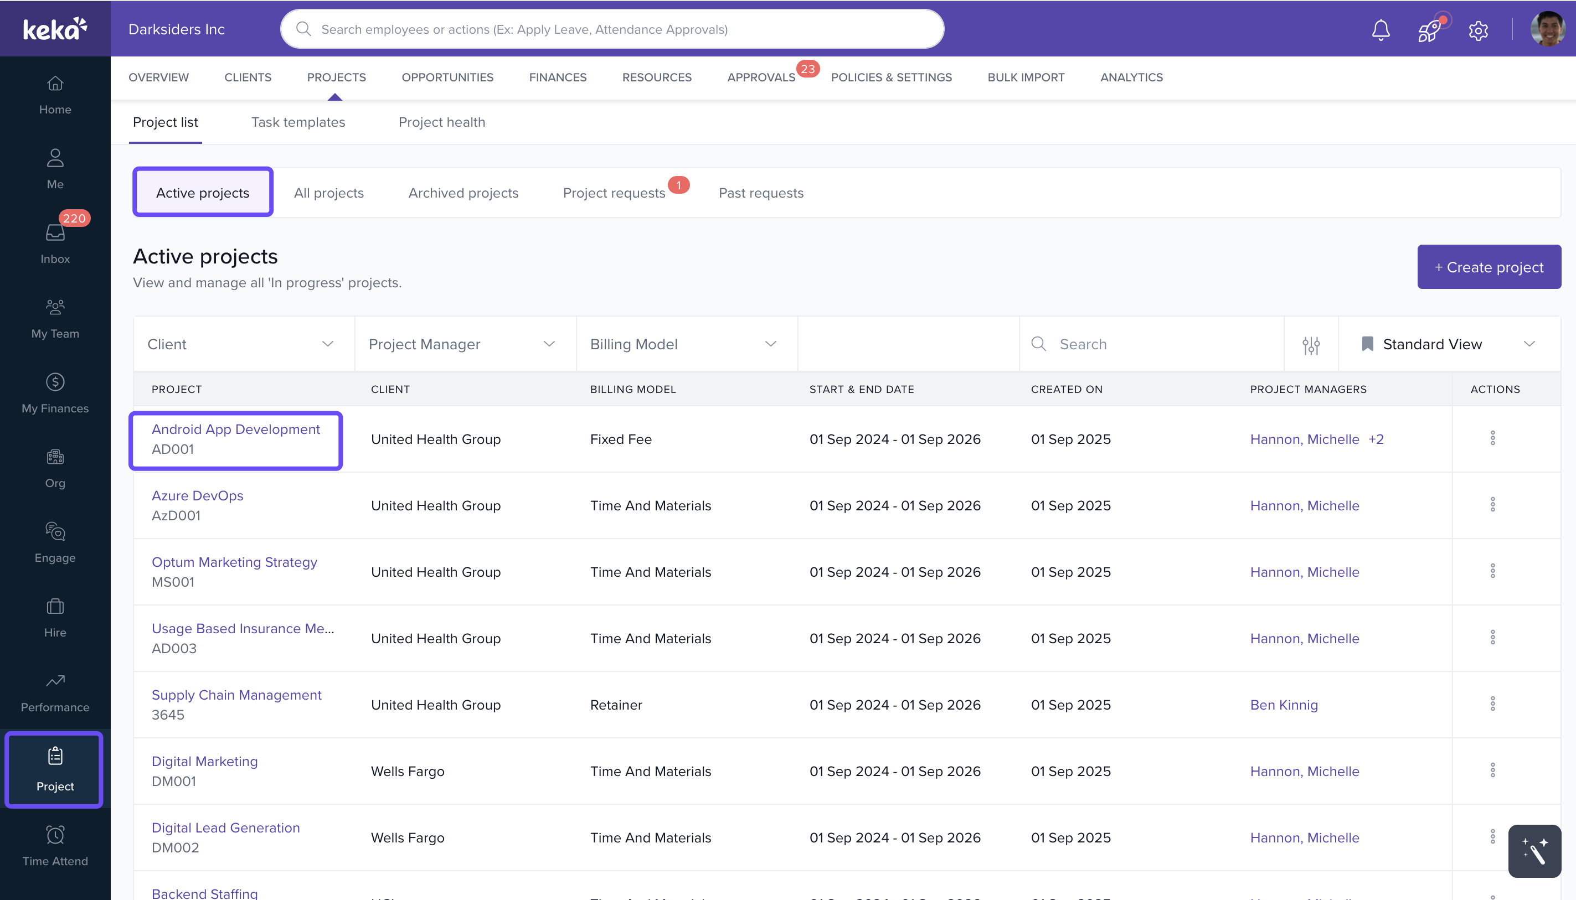
Task: Expand the Project Manager filter dropdown
Action: click(x=465, y=344)
